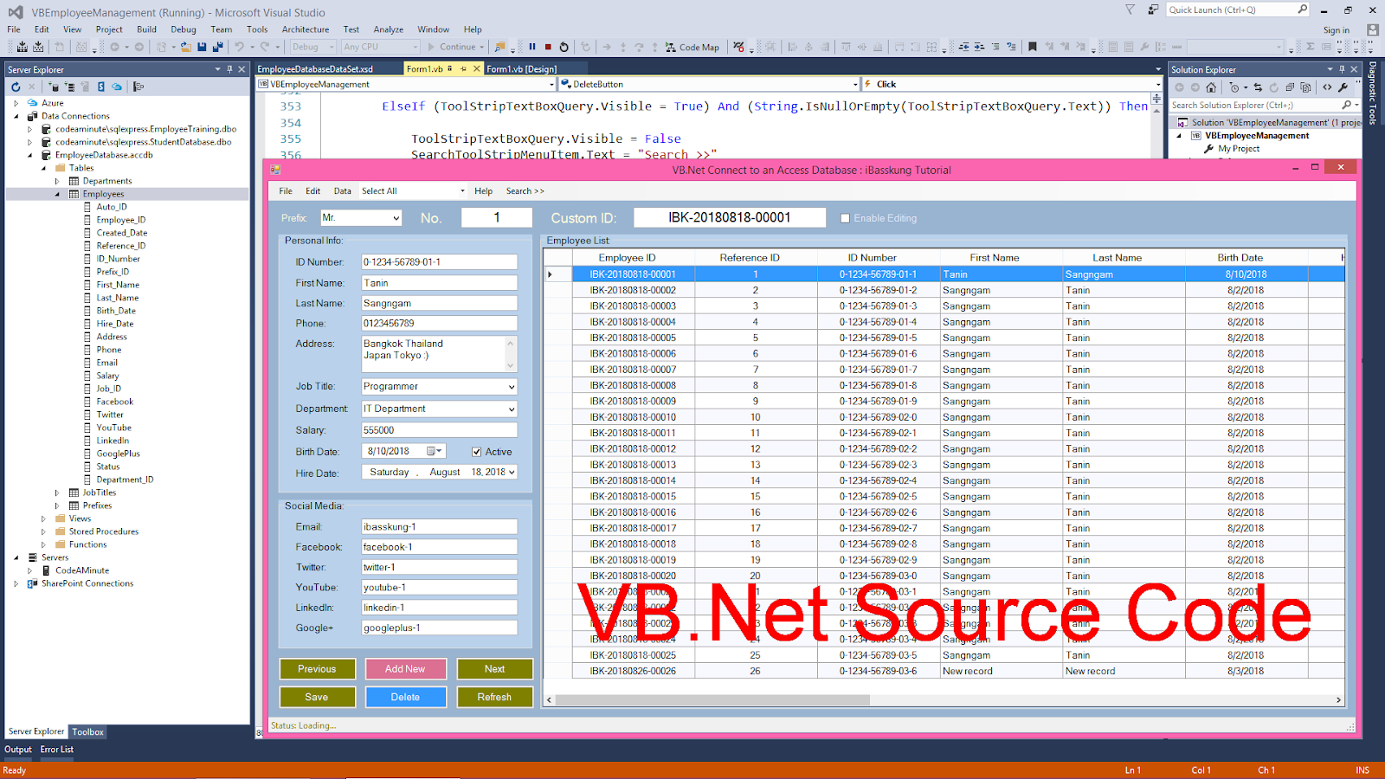This screenshot has height=779, width=1385.
Task: Open the feedback icon near Quick Launch
Action: click(1153, 10)
